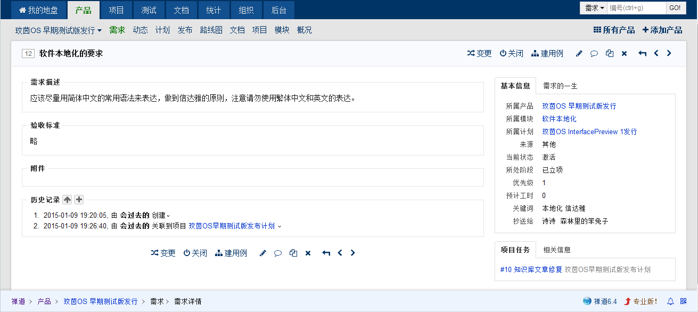
Task: Click bottom toolbar go-back arrow icon
Action: pyautogui.click(x=326, y=253)
